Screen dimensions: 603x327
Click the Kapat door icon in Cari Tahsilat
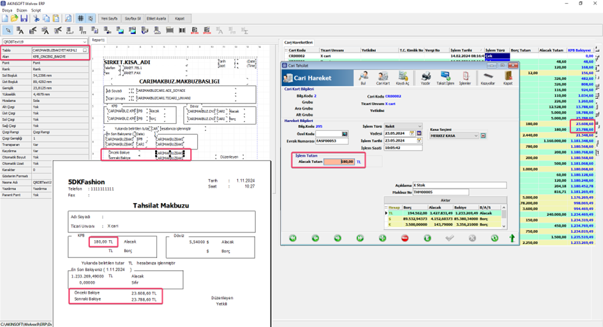508,78
